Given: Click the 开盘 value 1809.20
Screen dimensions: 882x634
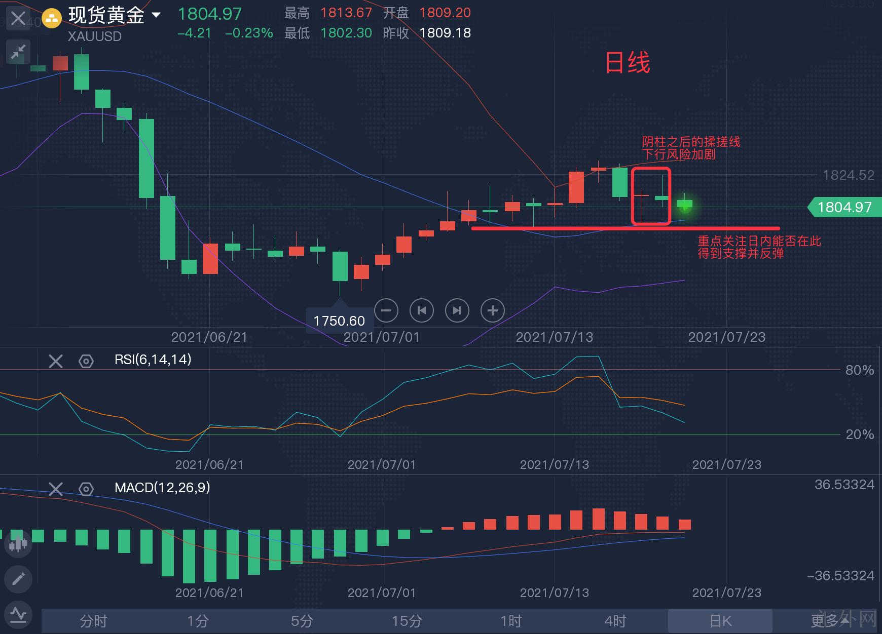Looking at the screenshot, I should [445, 13].
